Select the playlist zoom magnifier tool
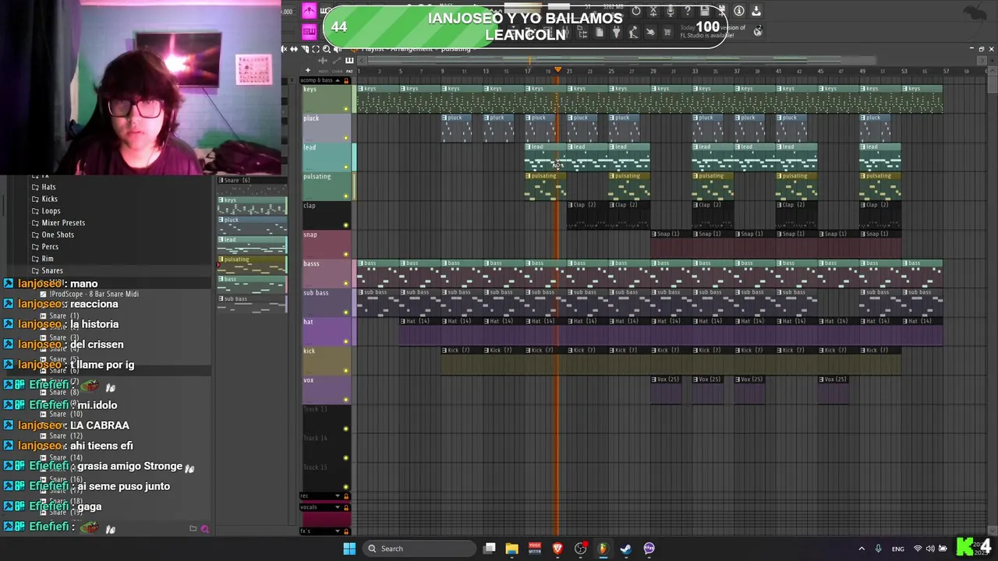 [x=327, y=49]
